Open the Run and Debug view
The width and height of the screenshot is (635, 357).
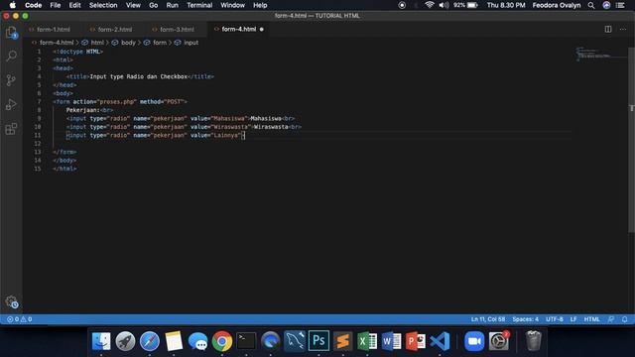coord(11,104)
